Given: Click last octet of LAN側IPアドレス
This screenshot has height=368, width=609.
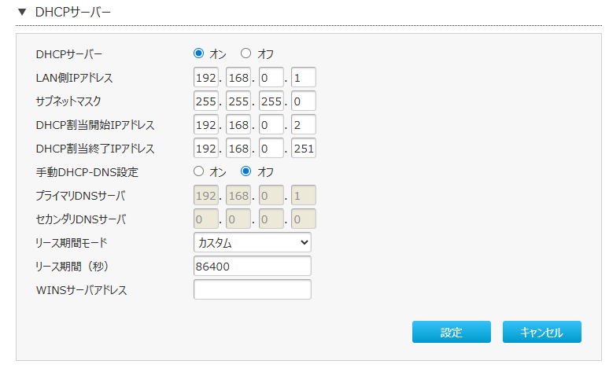Looking at the screenshot, I should 303,78.
